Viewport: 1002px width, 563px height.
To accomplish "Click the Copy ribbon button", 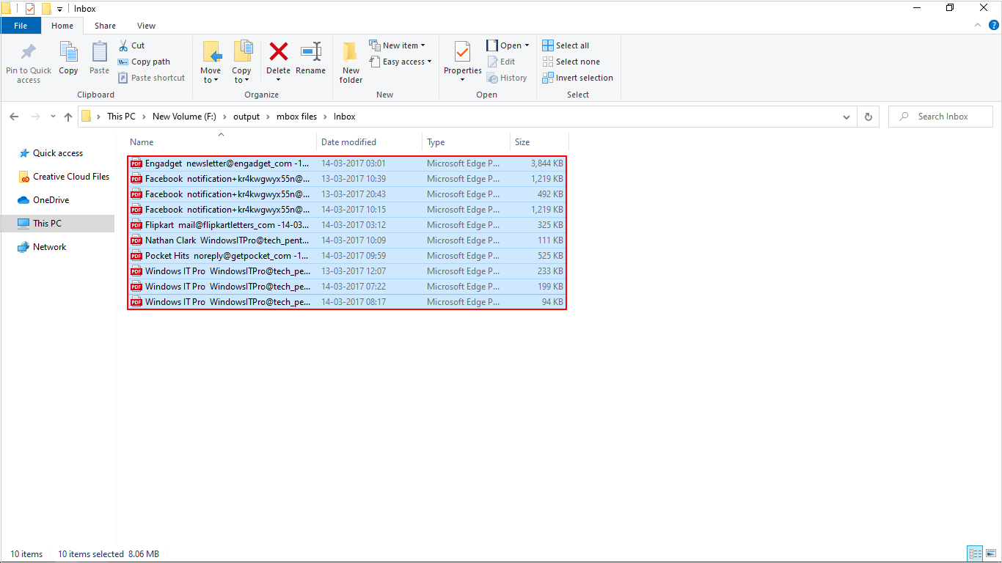I will (x=68, y=59).
